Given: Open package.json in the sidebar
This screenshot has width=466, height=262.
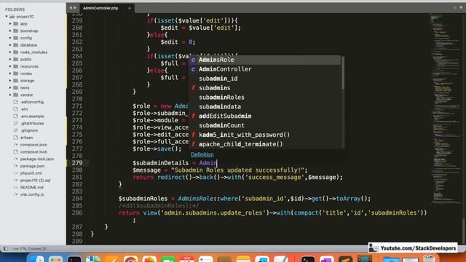Looking at the screenshot, I should [32, 166].
